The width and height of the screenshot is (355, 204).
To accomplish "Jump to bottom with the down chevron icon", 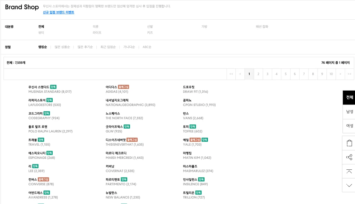I will 349,185.
